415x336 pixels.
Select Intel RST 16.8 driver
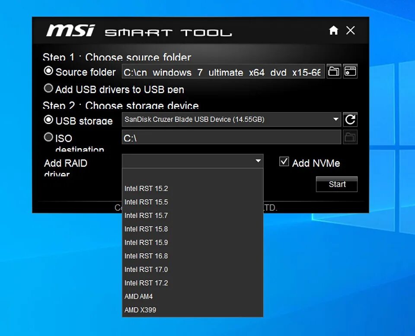point(146,256)
